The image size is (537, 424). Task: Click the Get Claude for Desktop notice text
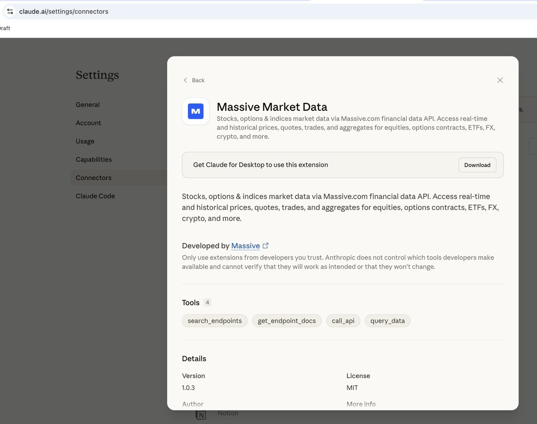(260, 165)
